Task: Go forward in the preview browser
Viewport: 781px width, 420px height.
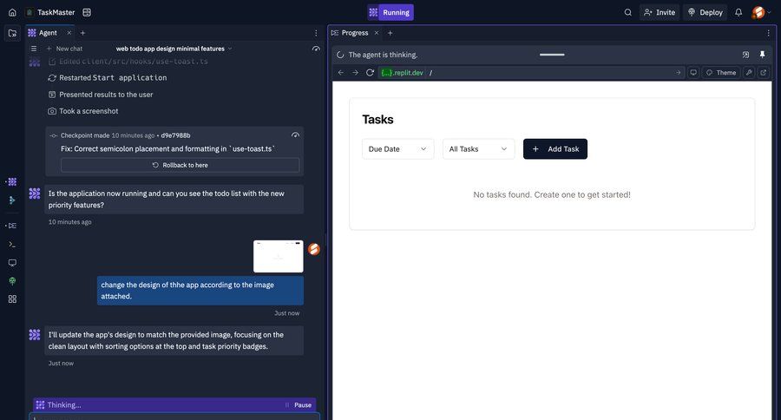Action: click(355, 73)
